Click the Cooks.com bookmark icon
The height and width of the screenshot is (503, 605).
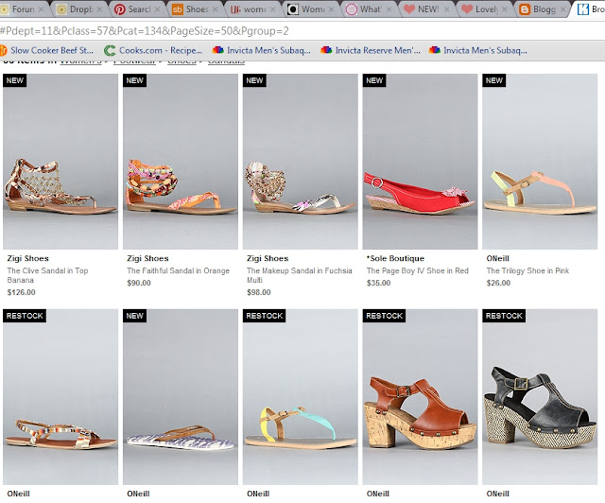[x=110, y=50]
